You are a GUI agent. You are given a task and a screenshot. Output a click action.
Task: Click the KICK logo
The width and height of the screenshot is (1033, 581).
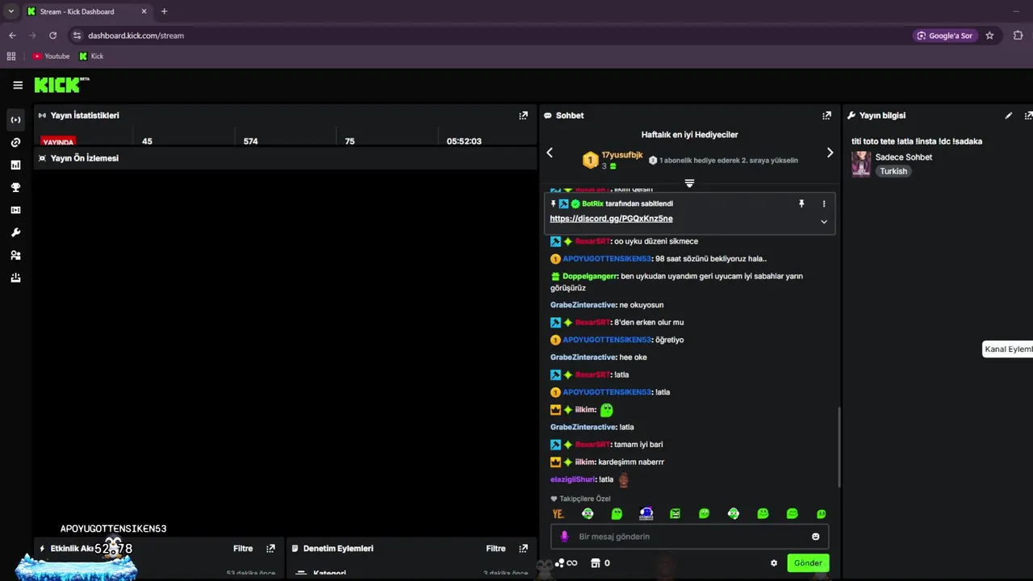61,85
